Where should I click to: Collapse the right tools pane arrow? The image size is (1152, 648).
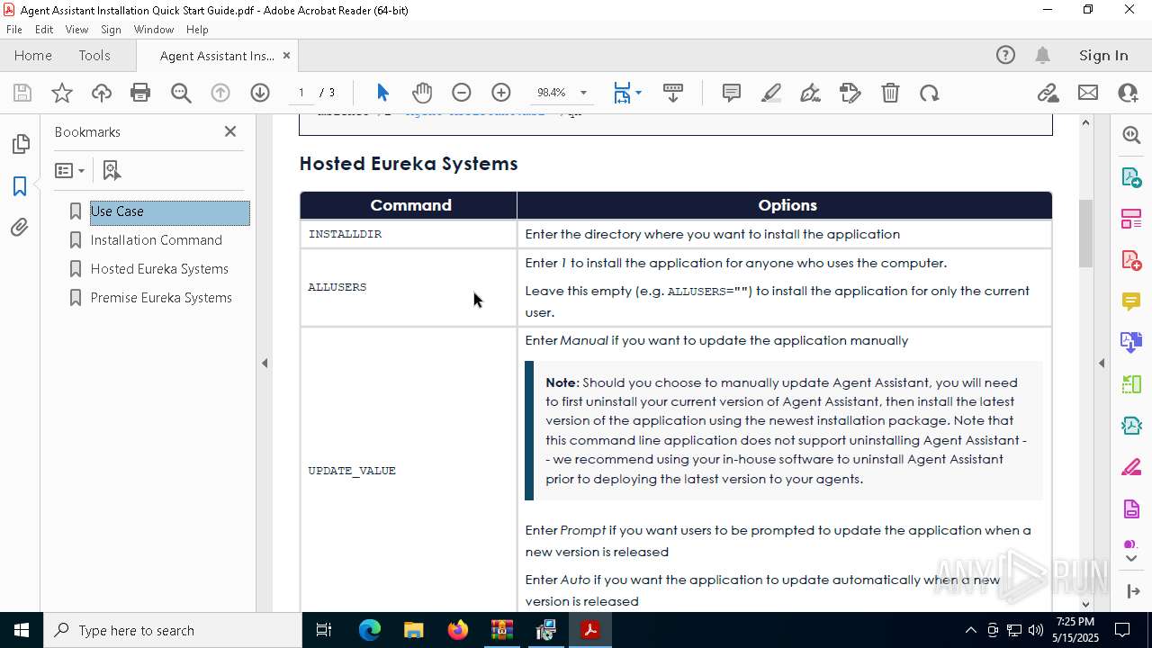(x=1102, y=363)
